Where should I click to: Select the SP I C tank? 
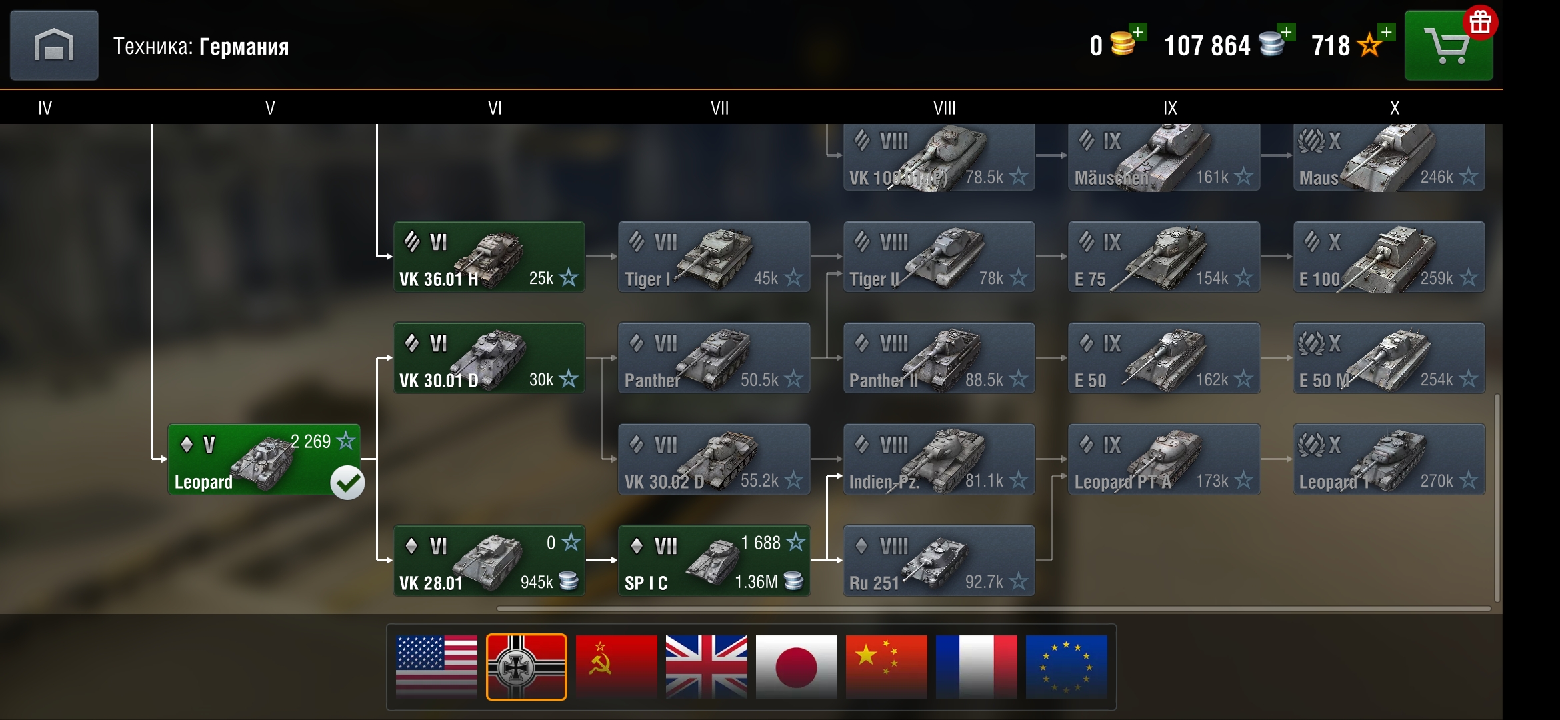click(714, 561)
